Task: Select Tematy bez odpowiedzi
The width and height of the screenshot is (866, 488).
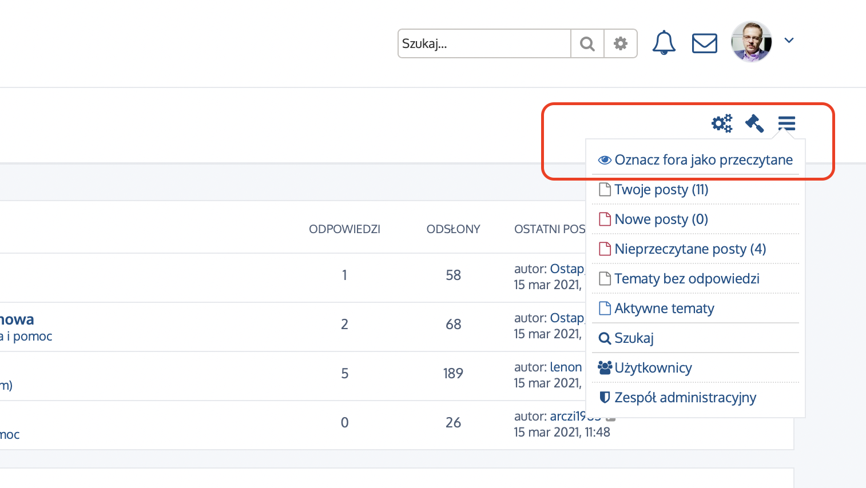Action: click(x=686, y=279)
